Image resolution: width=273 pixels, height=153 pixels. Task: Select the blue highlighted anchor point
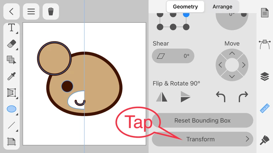(x=186, y=14)
